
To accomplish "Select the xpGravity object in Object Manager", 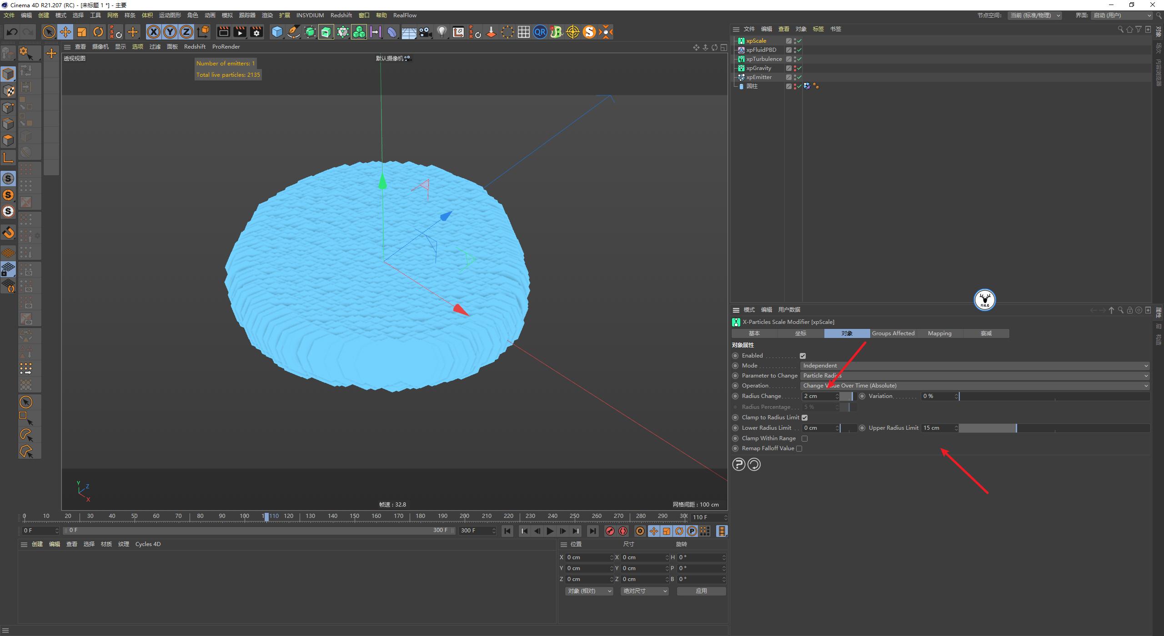I will [x=759, y=68].
